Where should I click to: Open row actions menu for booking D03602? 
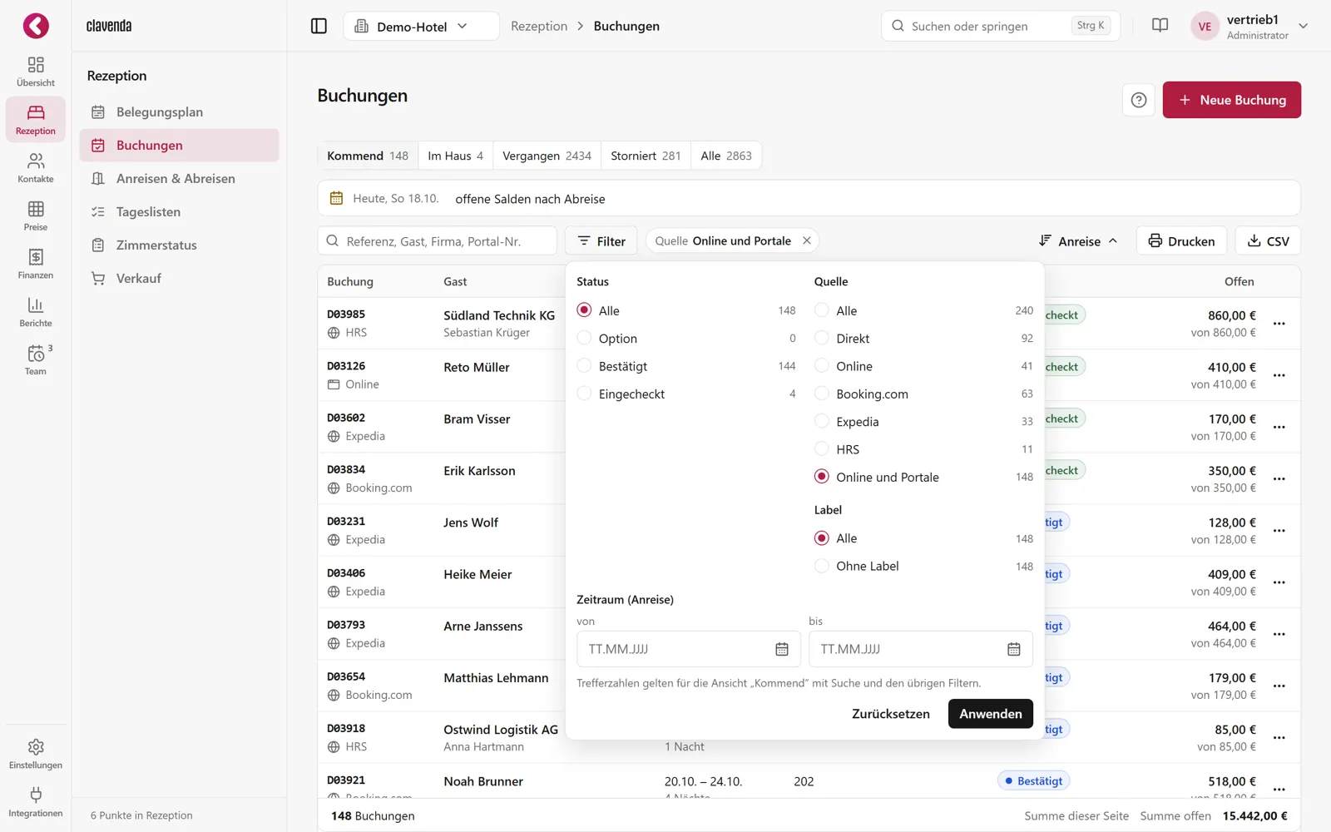[x=1279, y=427]
